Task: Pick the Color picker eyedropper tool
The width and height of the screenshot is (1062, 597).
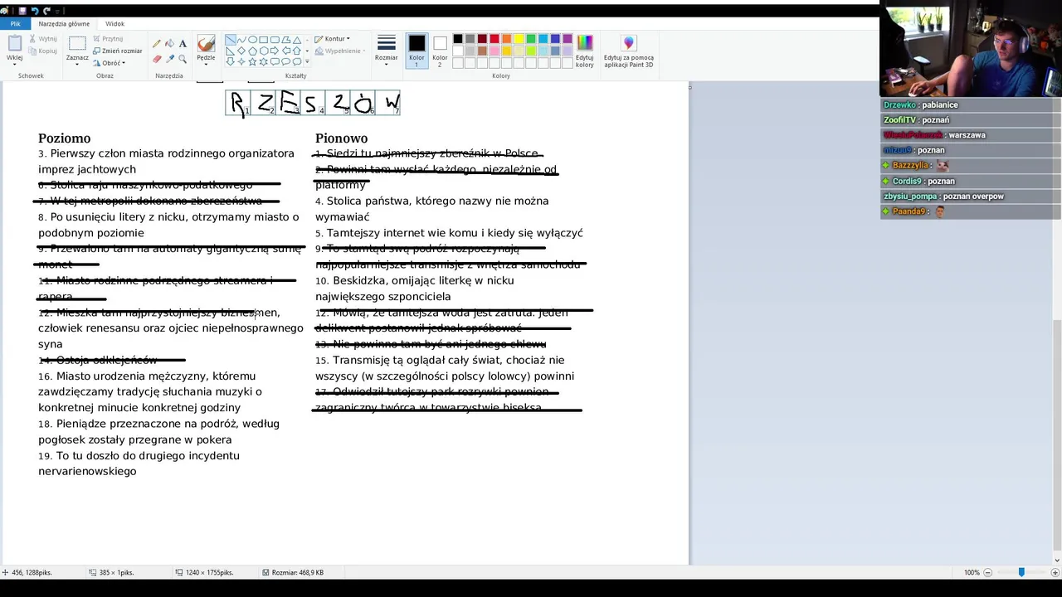Action: pyautogui.click(x=170, y=59)
